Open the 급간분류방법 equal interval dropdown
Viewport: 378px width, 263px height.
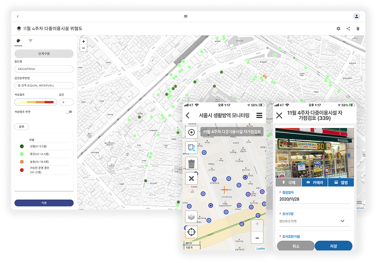tap(43, 85)
